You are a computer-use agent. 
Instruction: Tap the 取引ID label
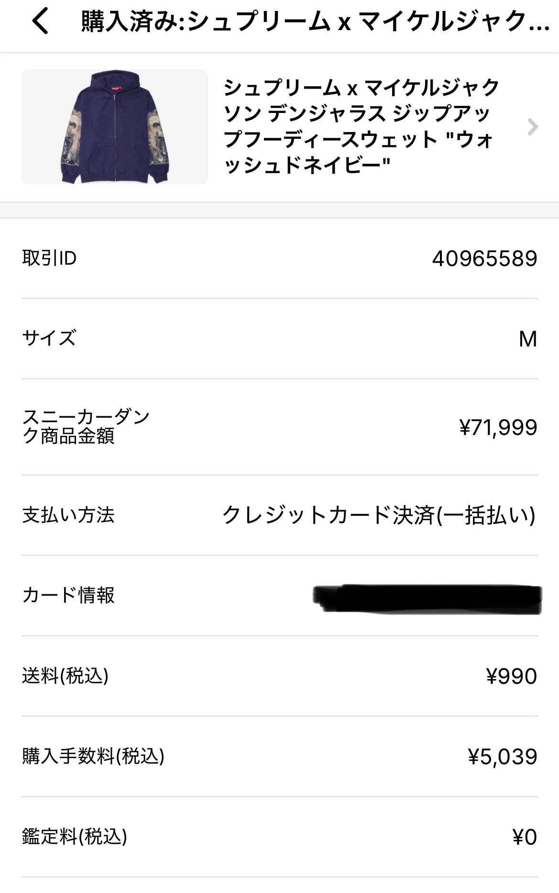tap(49, 258)
